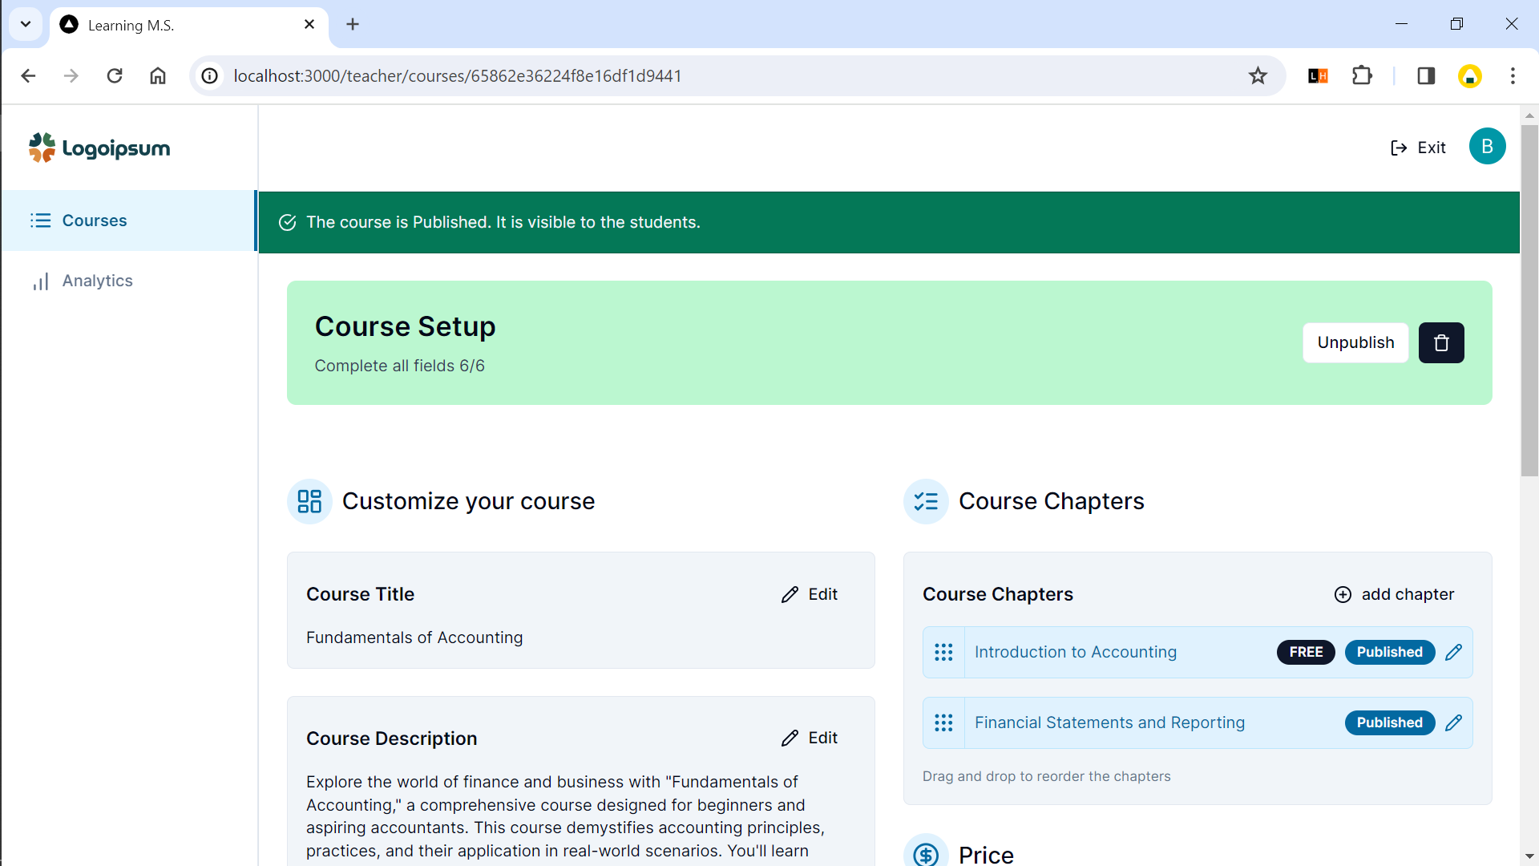The image size is (1539, 866).
Task: Edit the Course Title
Action: pos(810,594)
